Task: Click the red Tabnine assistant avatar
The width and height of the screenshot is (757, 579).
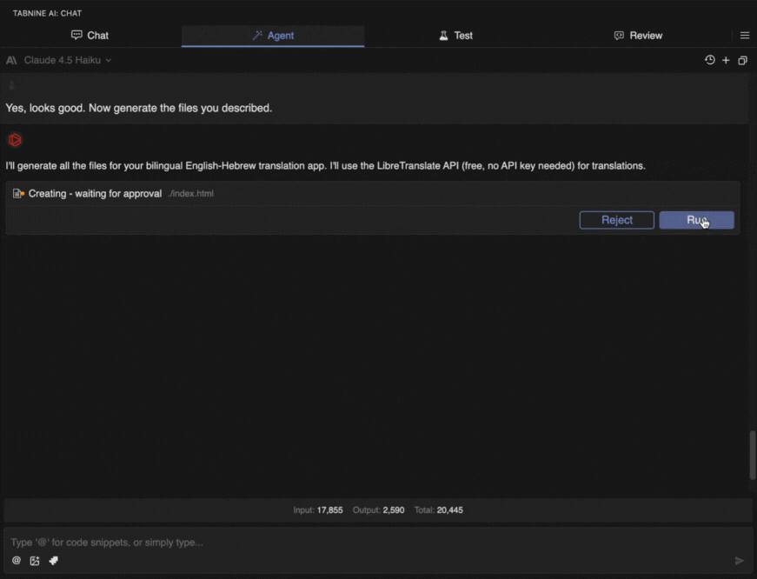Action: point(15,139)
